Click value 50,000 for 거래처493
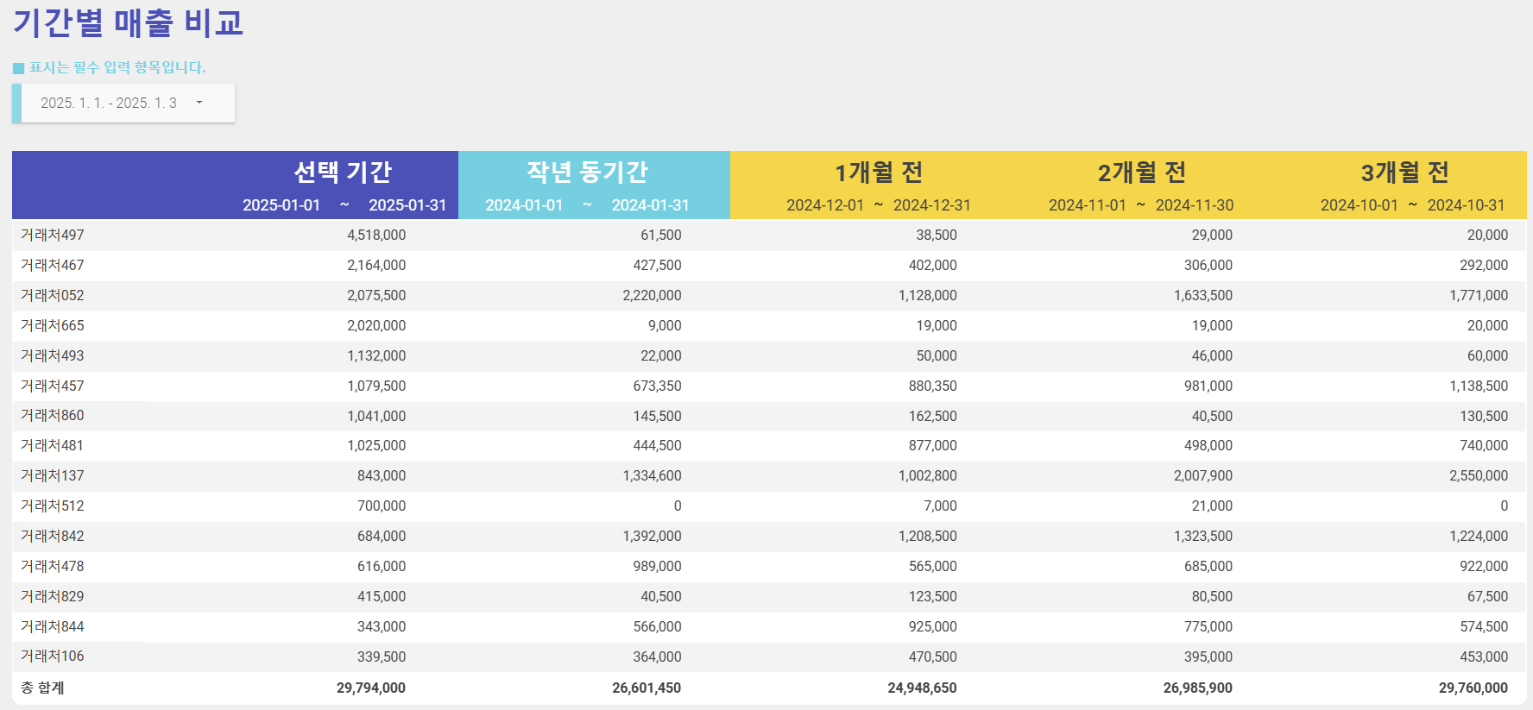The width and height of the screenshot is (1533, 710). [937, 356]
